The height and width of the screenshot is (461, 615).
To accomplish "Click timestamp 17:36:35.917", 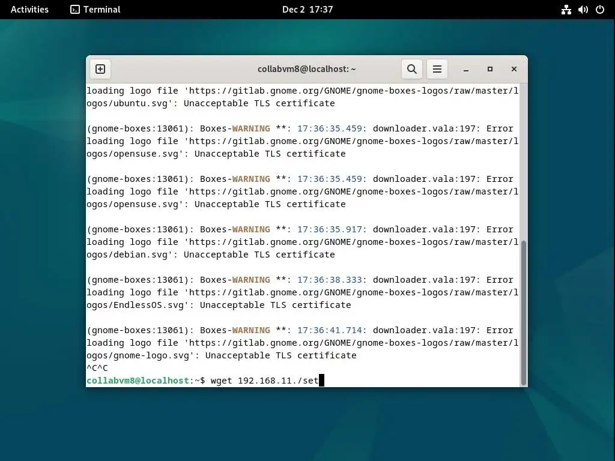I will pos(330,229).
